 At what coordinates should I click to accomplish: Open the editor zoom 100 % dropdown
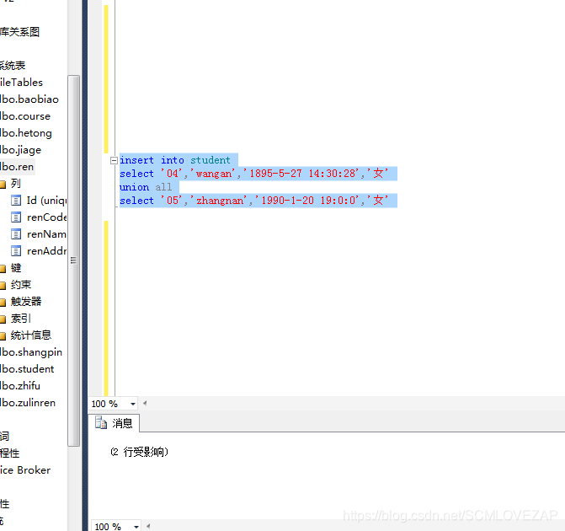(x=133, y=404)
